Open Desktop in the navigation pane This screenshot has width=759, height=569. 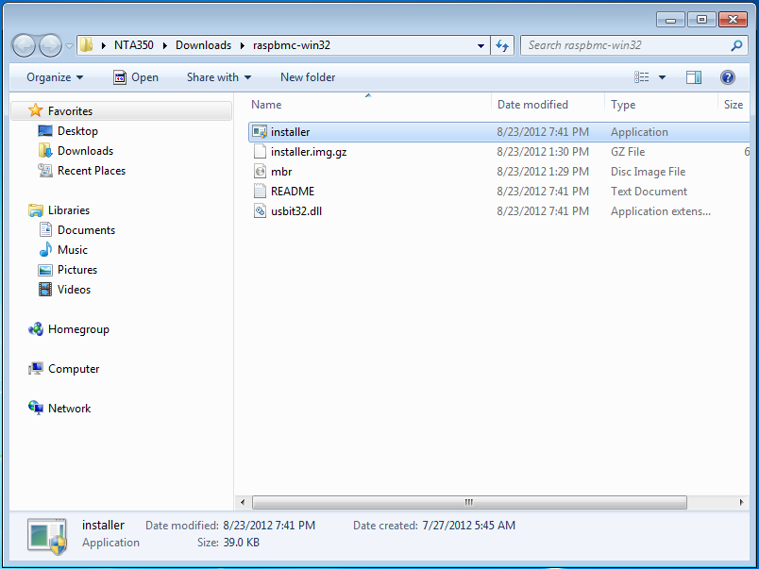point(77,131)
